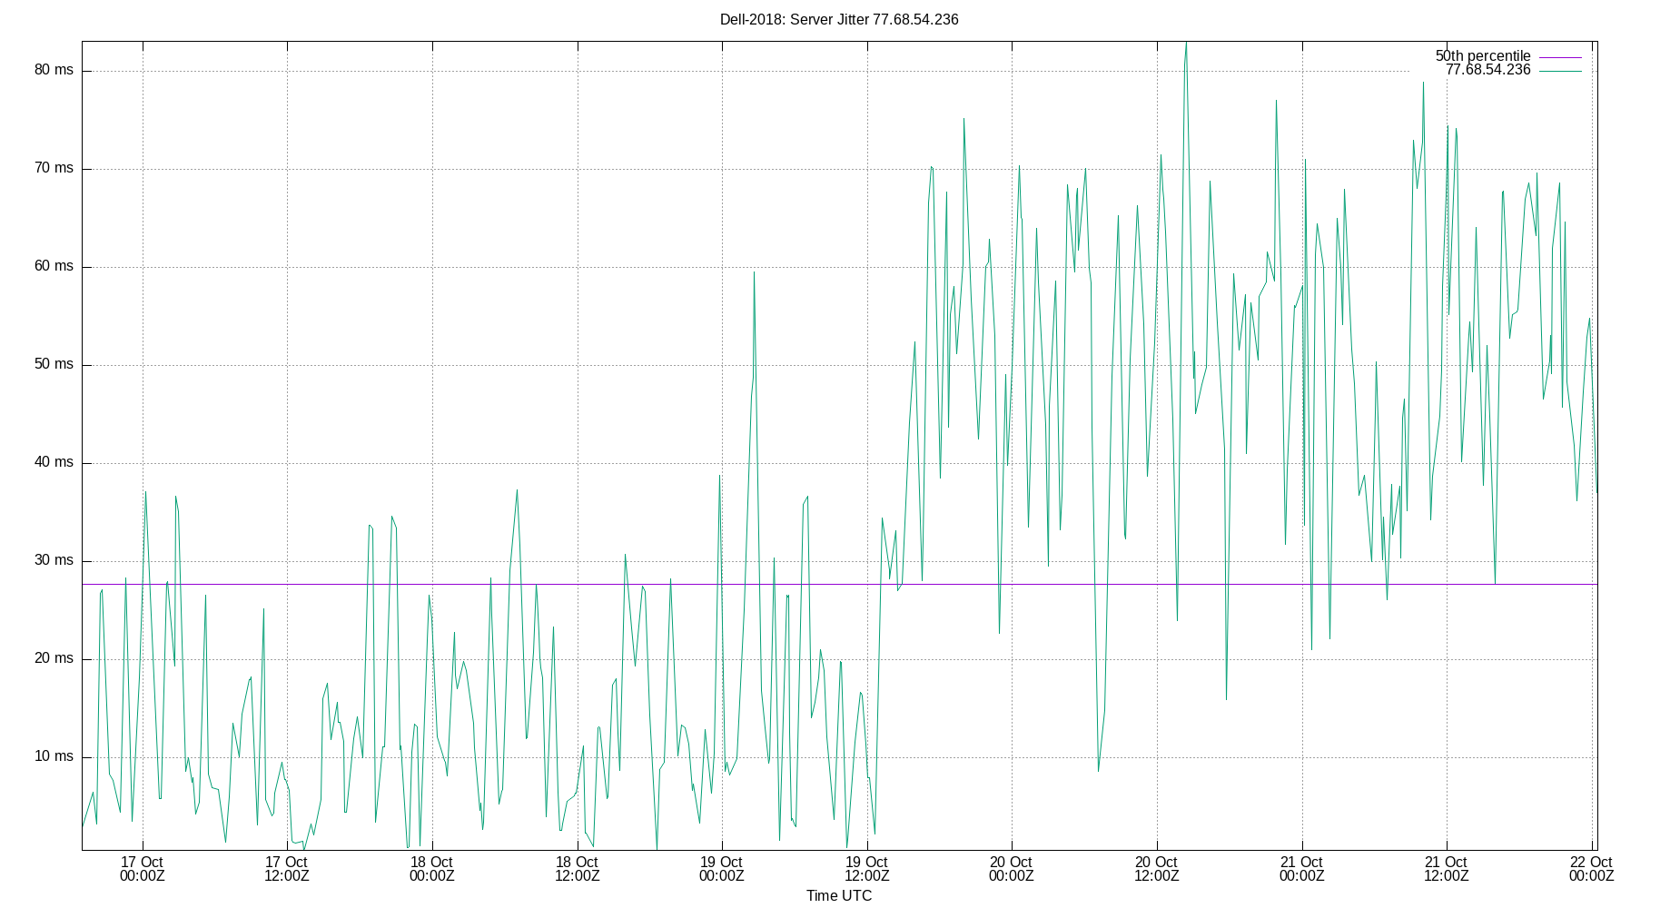The image size is (1680, 908).
Task: Click the "70 ms" y-axis label
Action: tap(54, 168)
